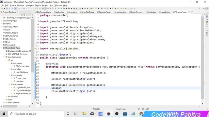Expand the Banking-App project
209x117 pixels.
click(x=1, y=21)
